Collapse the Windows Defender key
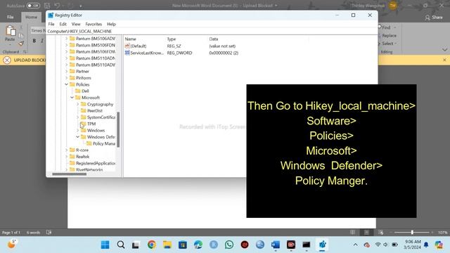Screen dimensions: 450x253 click(x=78, y=137)
